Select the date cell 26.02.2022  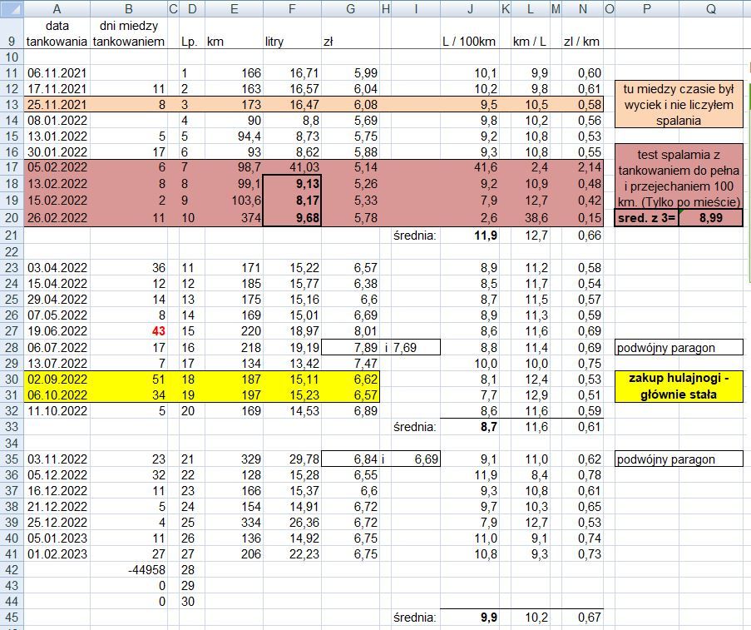click(57, 218)
